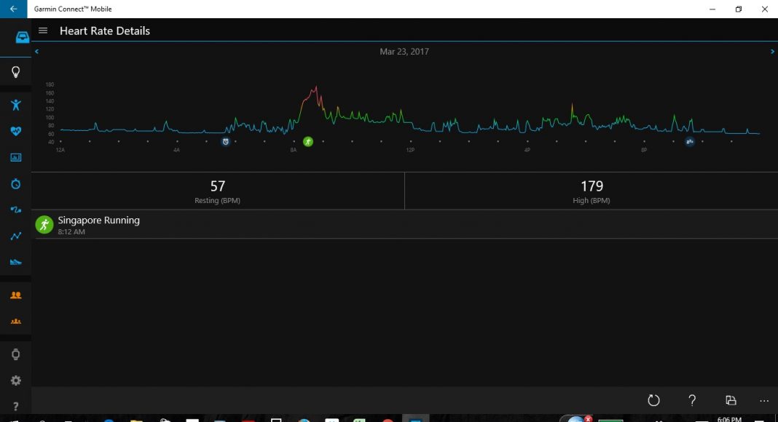
Task: Click the sleep marker on the timeline
Action: coord(690,142)
